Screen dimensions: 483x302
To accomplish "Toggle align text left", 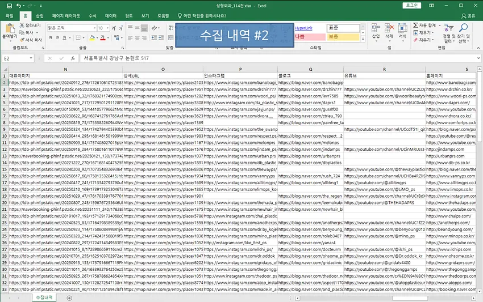I will coord(130,38).
